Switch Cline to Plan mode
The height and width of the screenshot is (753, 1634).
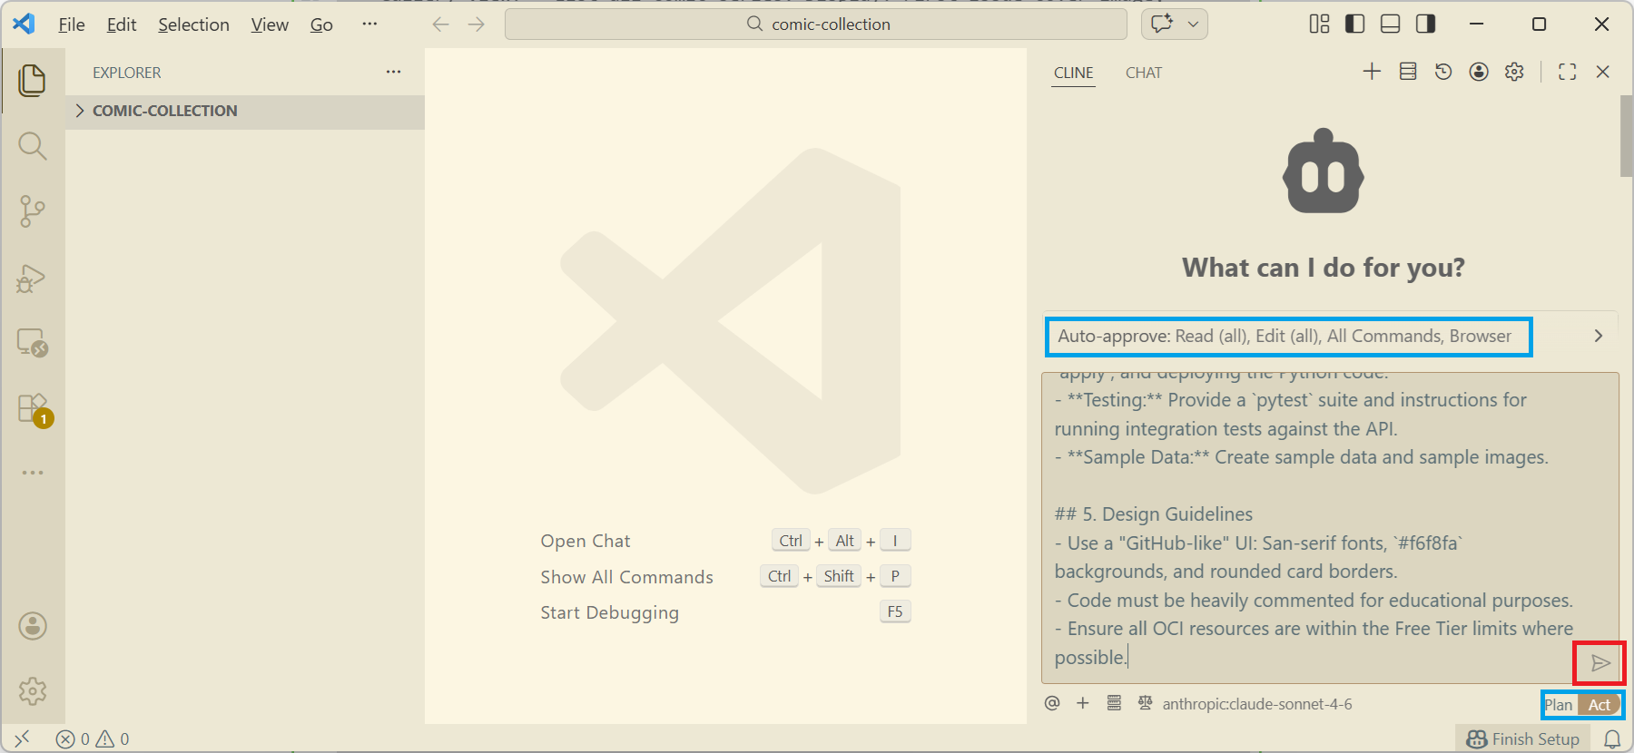[1559, 705]
